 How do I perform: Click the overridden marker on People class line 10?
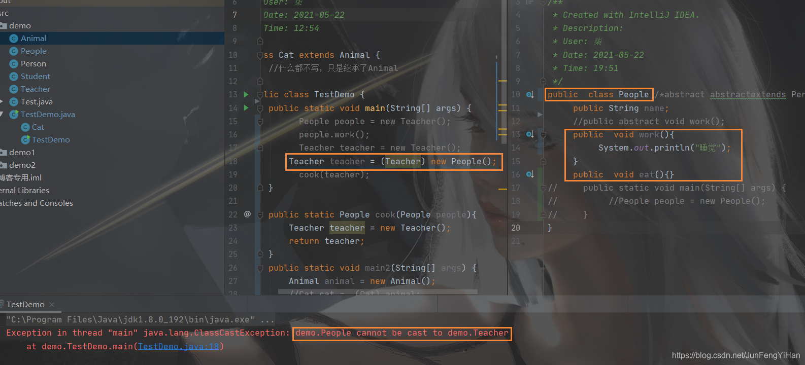pos(529,94)
